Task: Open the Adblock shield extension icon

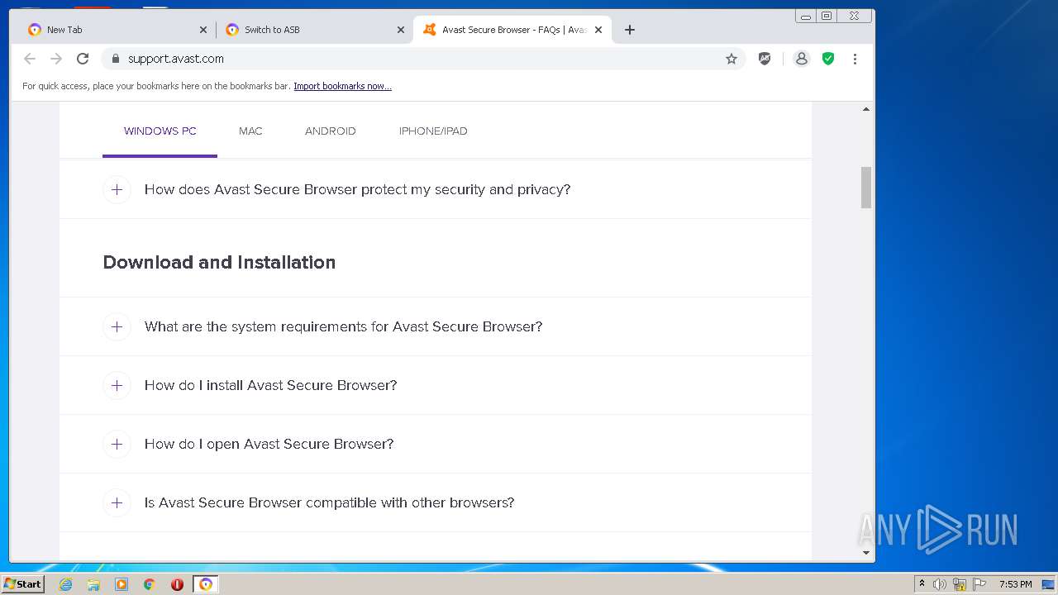Action: [765, 59]
